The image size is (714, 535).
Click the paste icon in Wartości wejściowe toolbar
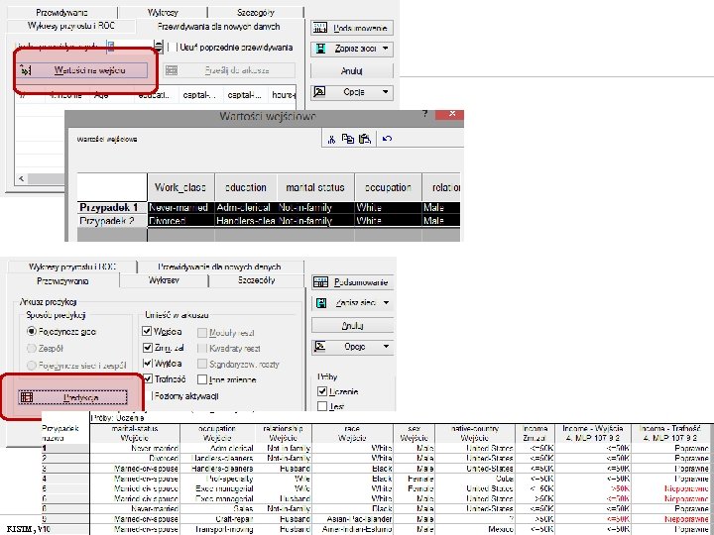(365, 139)
